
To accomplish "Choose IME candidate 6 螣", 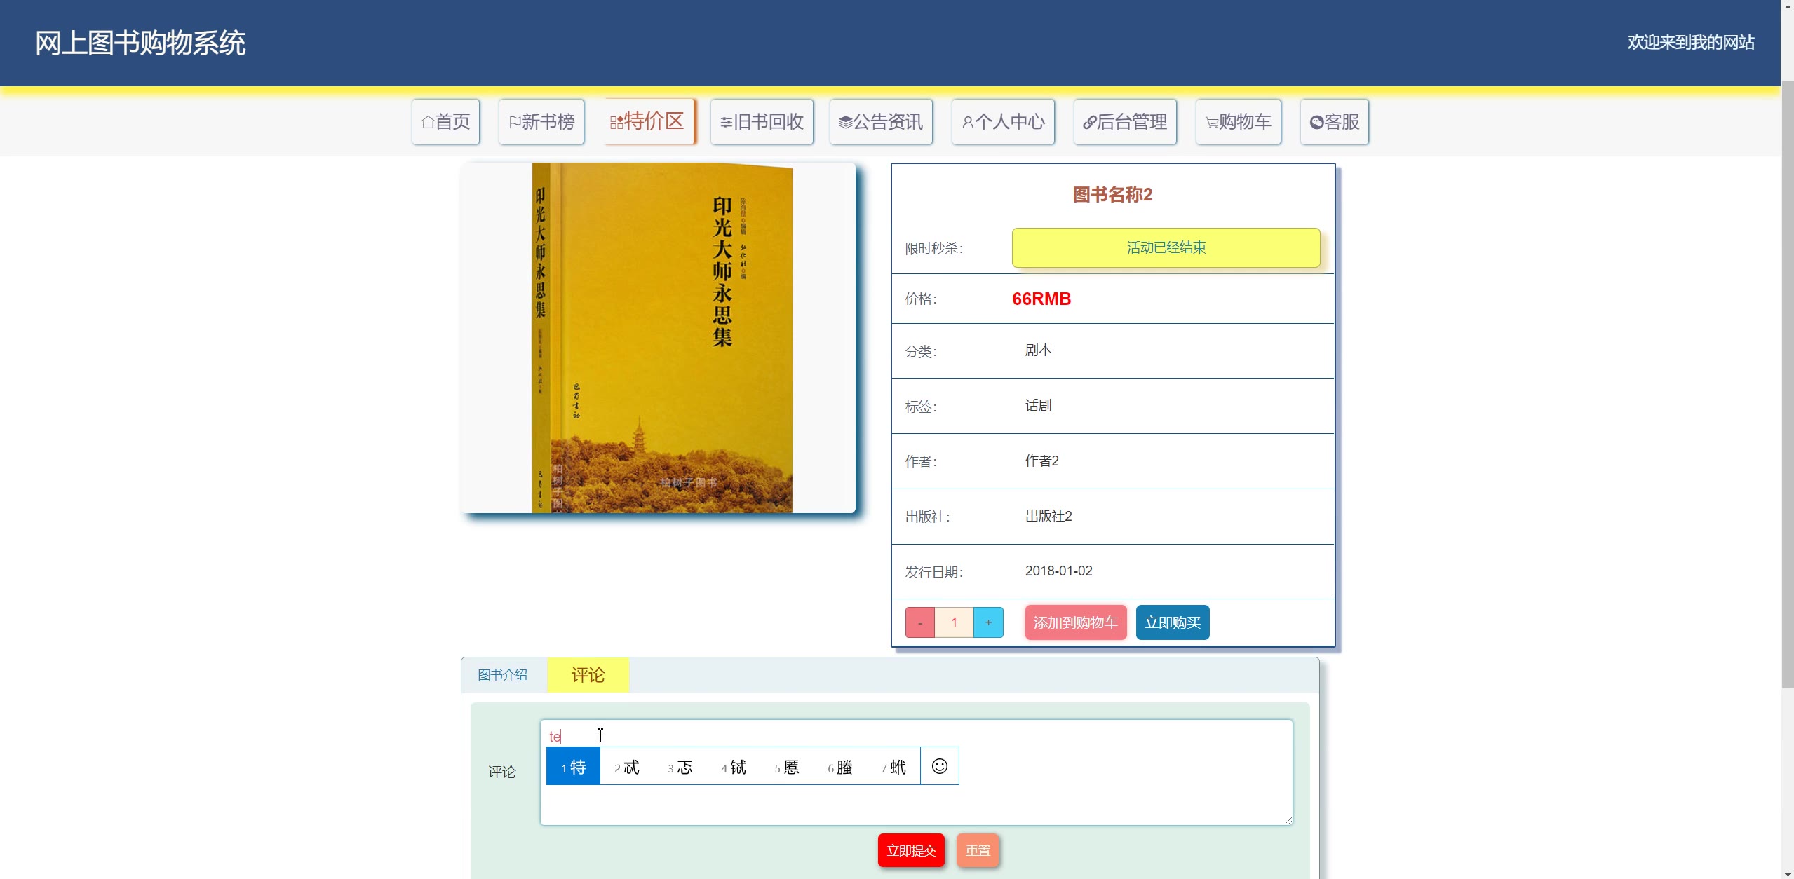I will 840,767.
